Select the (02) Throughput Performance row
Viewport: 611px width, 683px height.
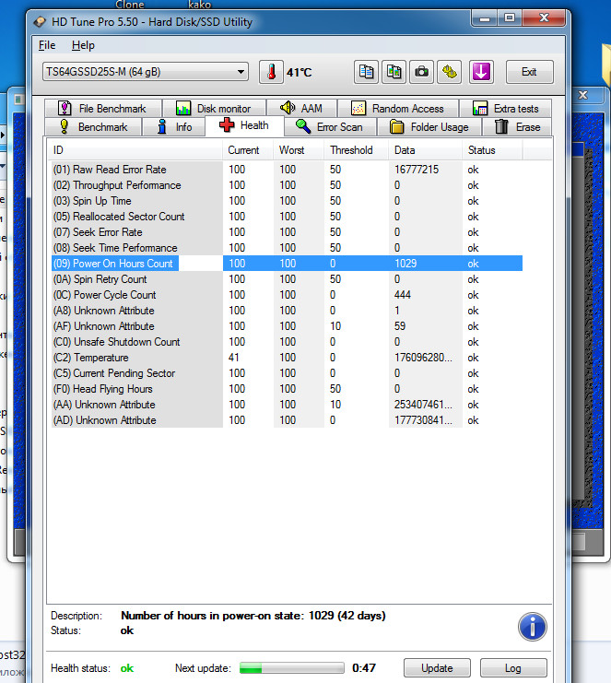click(x=287, y=185)
